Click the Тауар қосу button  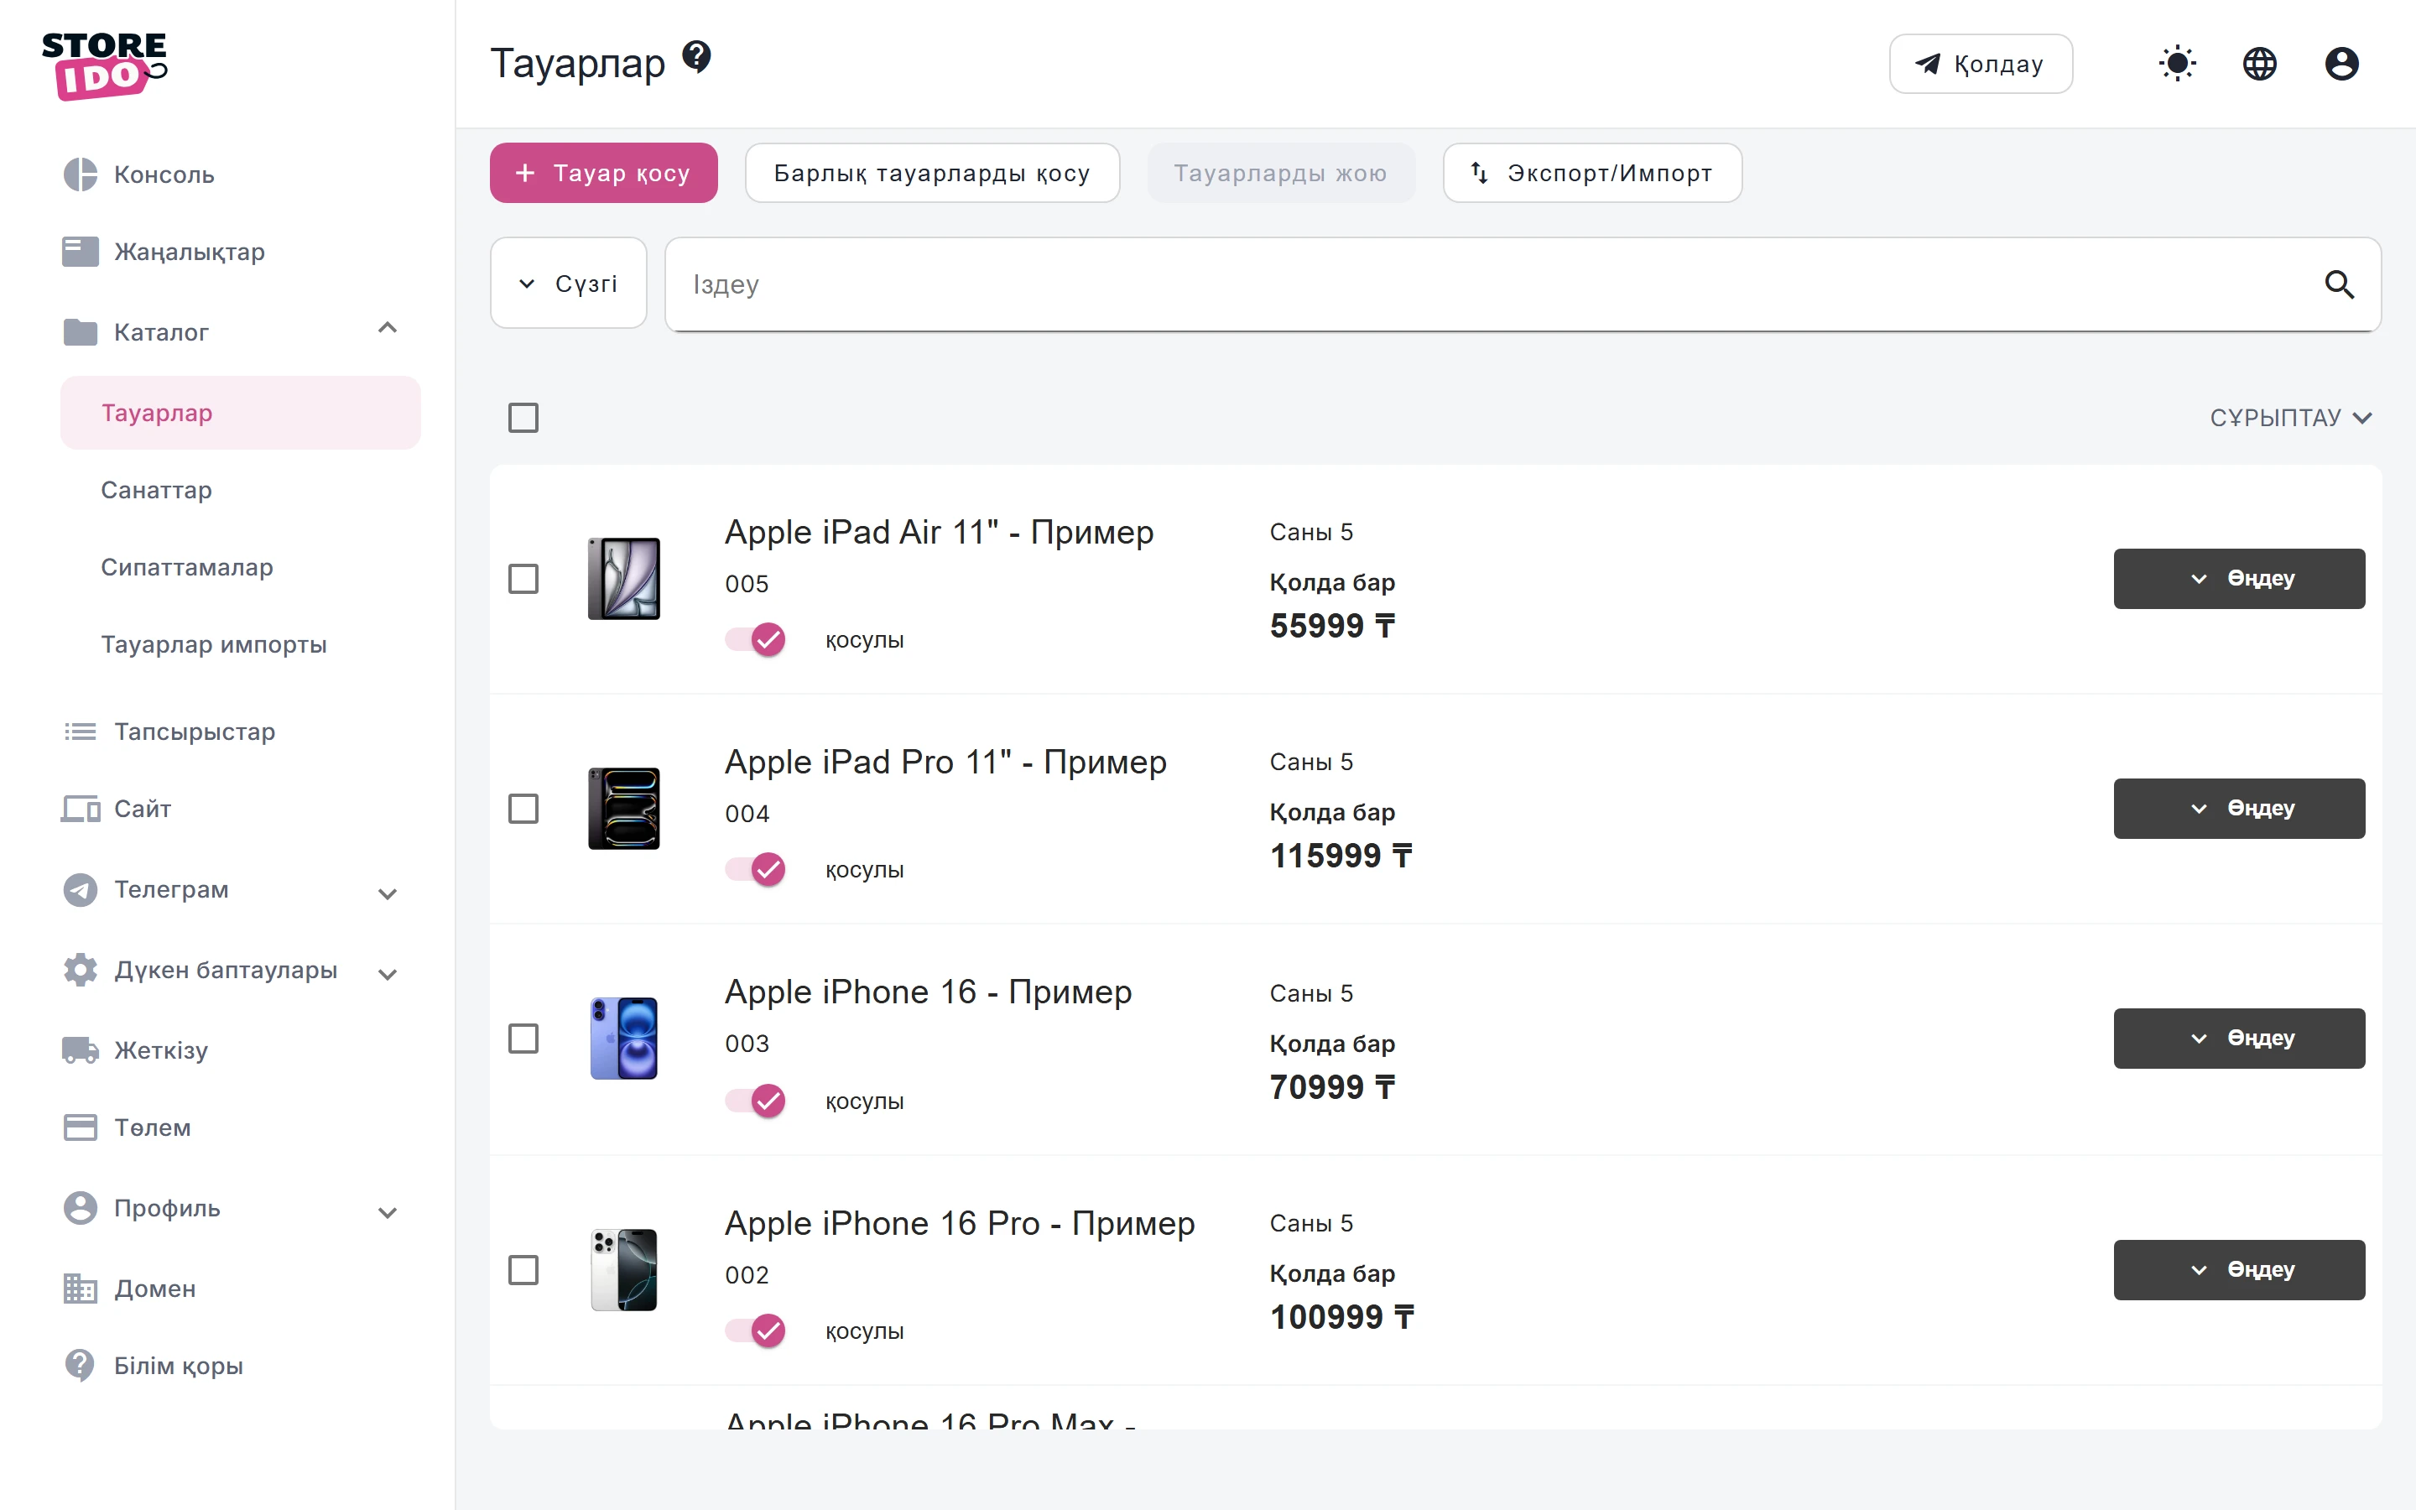(x=603, y=173)
